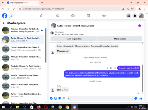
Task: Open Melissa House For Rent conversation
Action: point(22,86)
